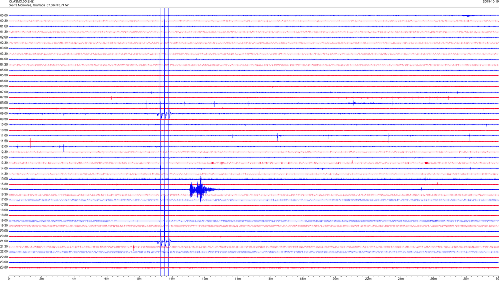Image resolution: width=499 pixels, height=281 pixels.
Task: Click the 28m tick label on time axis
Action: click(466, 279)
